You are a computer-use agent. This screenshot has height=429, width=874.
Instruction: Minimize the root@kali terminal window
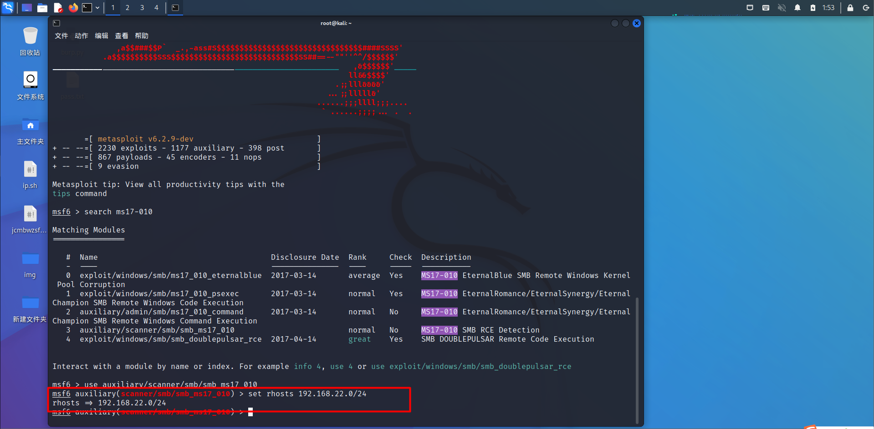pos(615,23)
